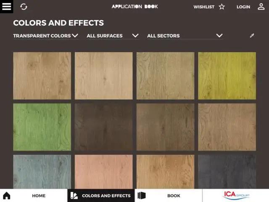The height and width of the screenshot is (202, 269).
Task: Click the user profile login icon
Action: [261, 7]
